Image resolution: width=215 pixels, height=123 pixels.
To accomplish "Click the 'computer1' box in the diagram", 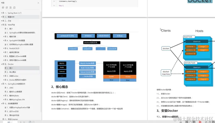I will pyautogui.click(x=73, y=49).
